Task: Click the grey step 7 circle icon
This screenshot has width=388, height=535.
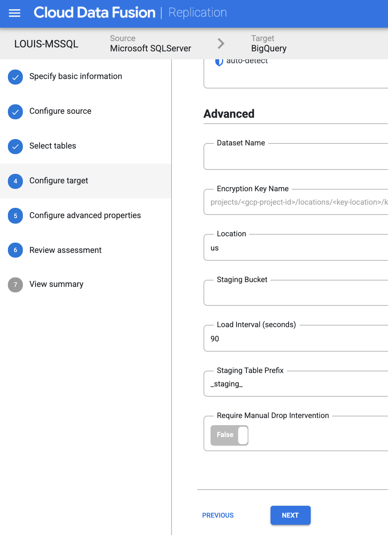Action: pos(15,285)
